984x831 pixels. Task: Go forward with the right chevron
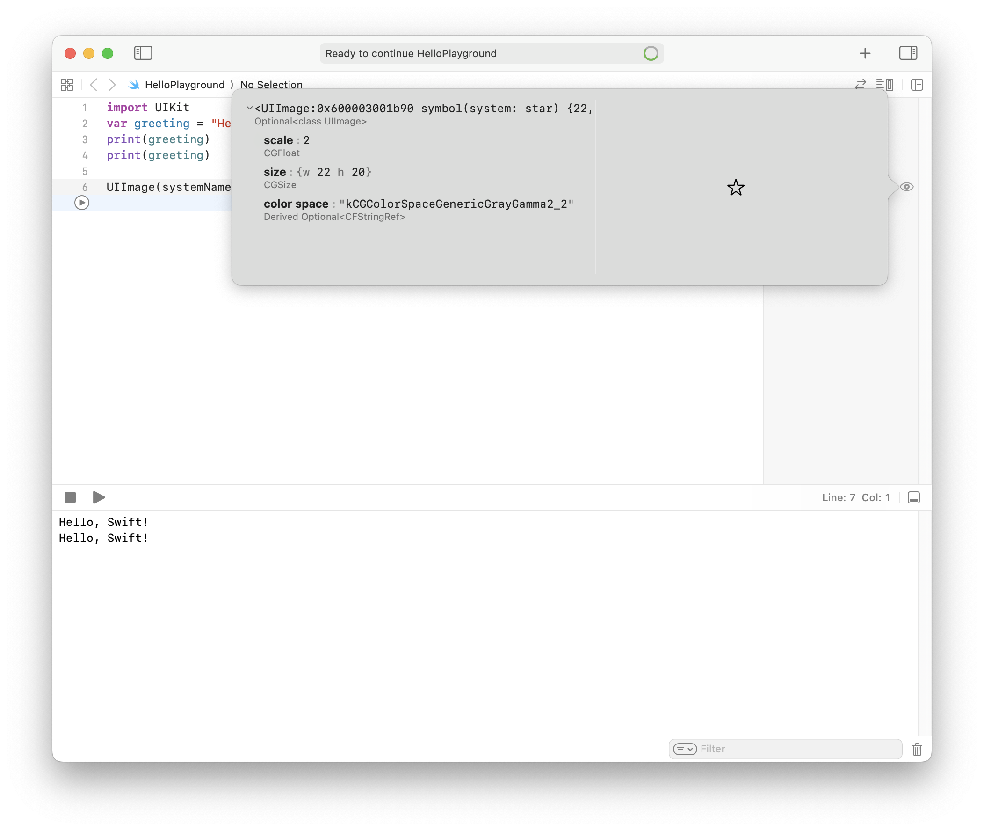[x=112, y=85]
